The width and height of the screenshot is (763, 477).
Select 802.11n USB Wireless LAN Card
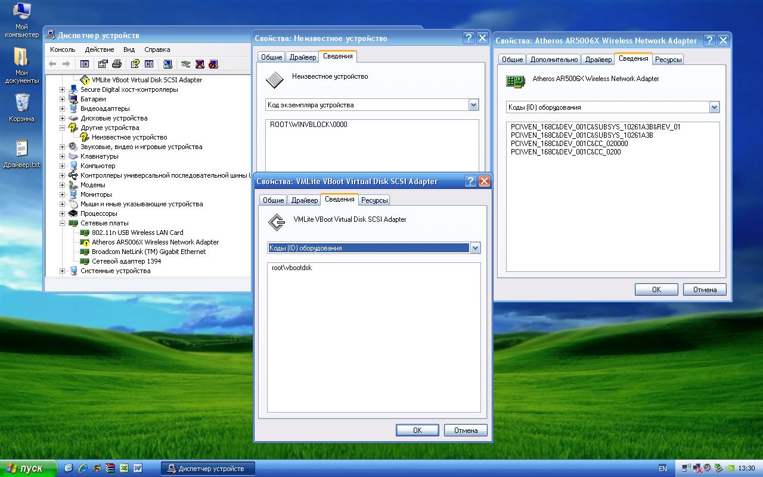[x=137, y=233]
